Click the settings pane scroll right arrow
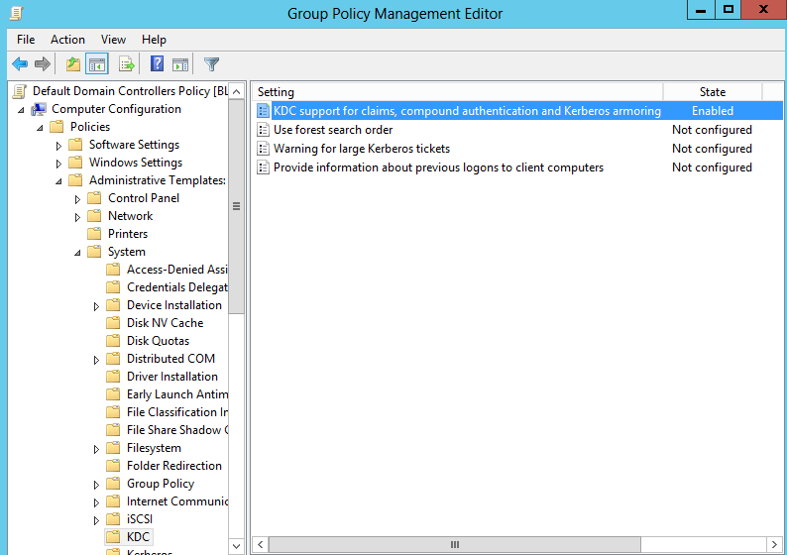 tap(774, 544)
